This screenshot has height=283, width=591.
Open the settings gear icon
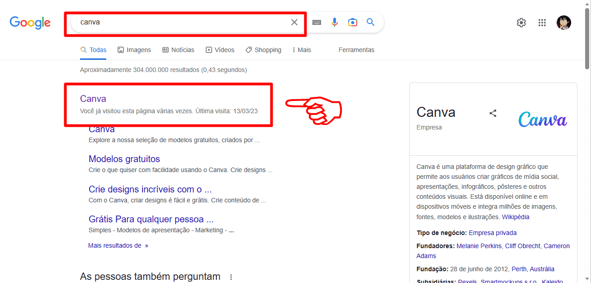coord(521,23)
